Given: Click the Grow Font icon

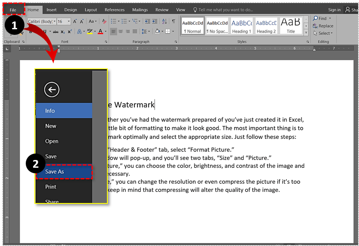Looking at the screenshot, I should 75,21.
